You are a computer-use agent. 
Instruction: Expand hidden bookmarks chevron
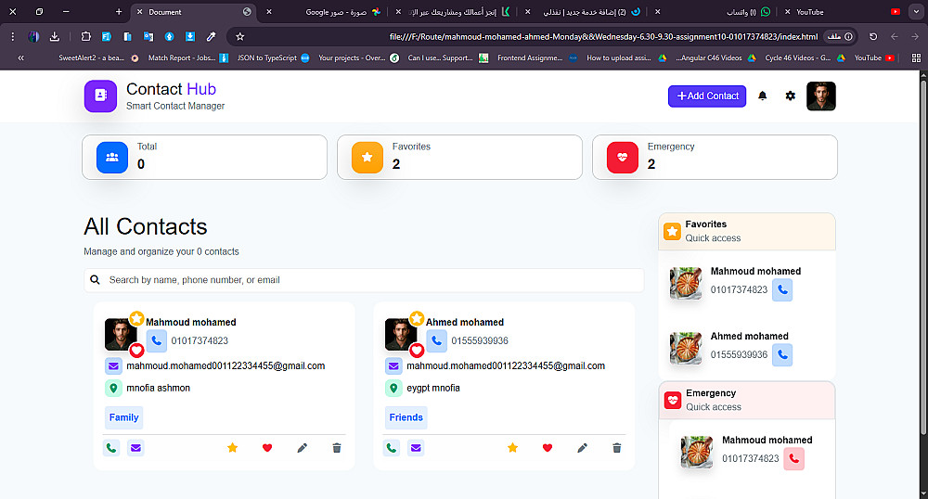(20, 58)
